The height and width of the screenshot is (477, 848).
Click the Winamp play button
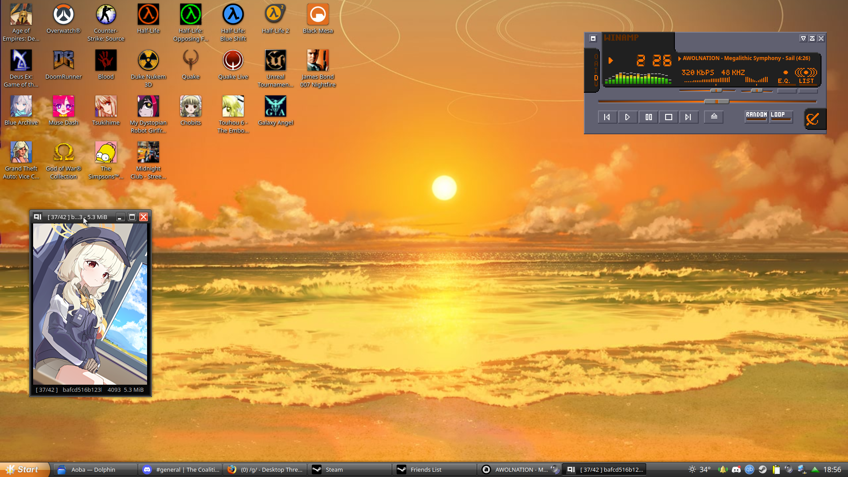[x=628, y=117]
